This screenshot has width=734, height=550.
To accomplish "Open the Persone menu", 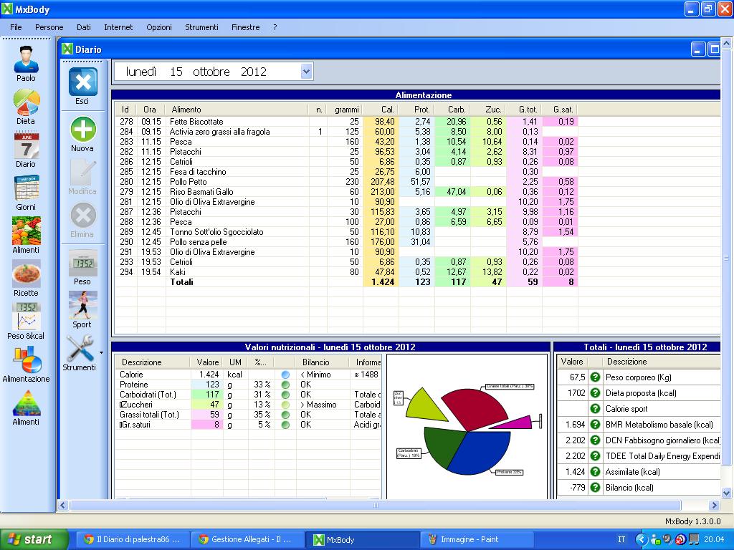I will 49,27.
